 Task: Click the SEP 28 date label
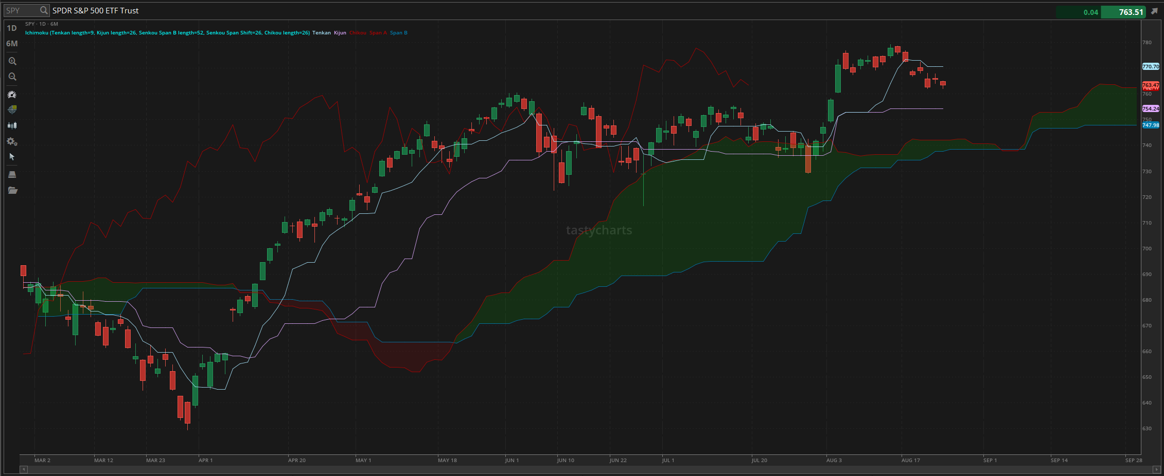click(x=1134, y=460)
